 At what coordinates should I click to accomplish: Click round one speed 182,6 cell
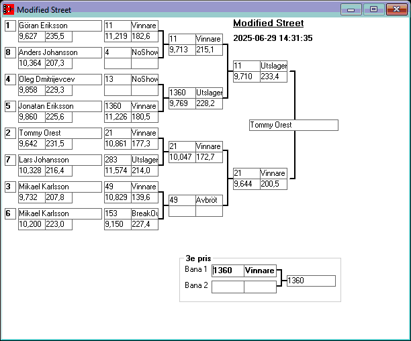144,36
